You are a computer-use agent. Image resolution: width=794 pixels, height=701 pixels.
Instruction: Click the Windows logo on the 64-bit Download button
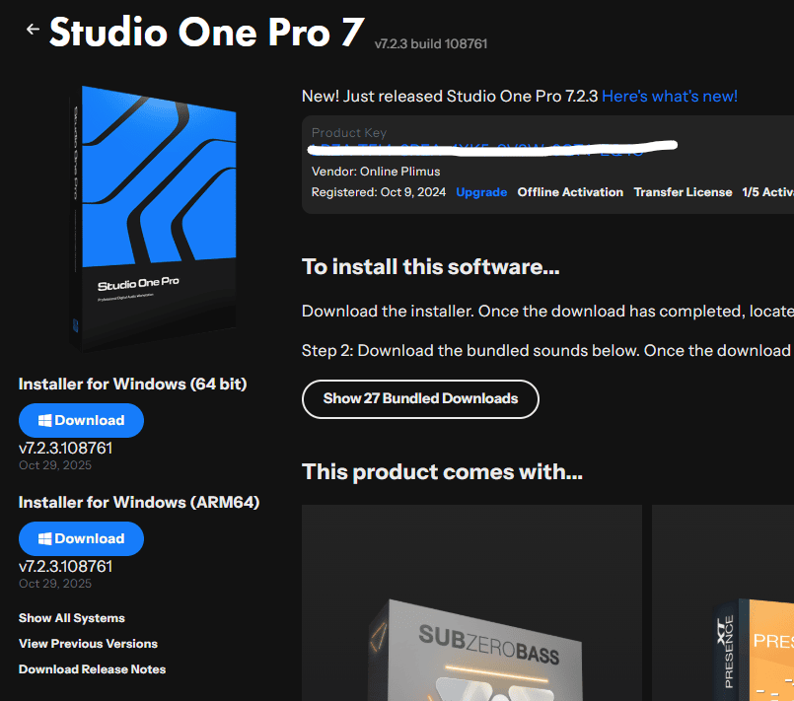pyautogui.click(x=44, y=421)
